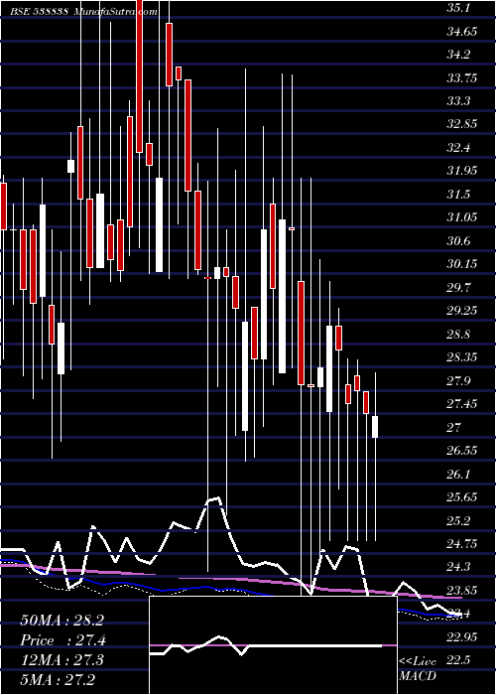The width and height of the screenshot is (496, 695).
Task: Click the 31.5 price axis label
Action: pos(459,195)
